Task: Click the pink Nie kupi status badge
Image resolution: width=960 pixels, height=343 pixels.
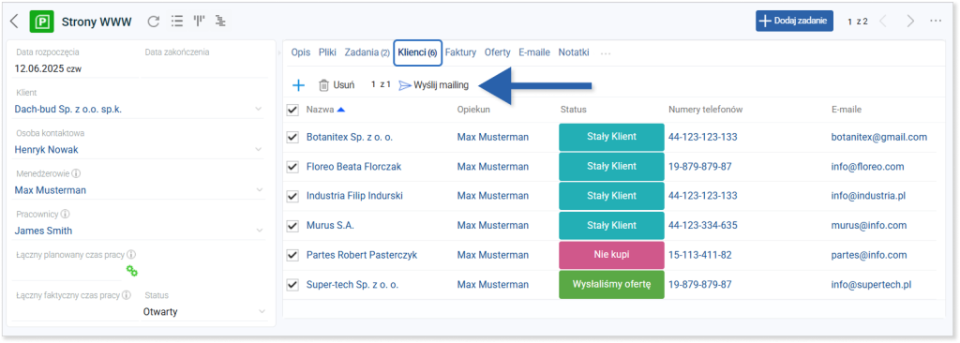Action: coord(611,255)
